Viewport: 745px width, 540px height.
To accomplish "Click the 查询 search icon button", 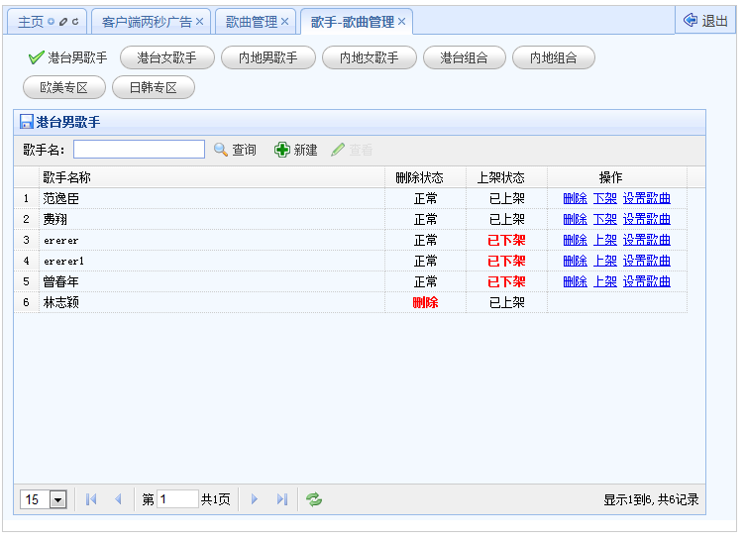I will tap(222, 150).
